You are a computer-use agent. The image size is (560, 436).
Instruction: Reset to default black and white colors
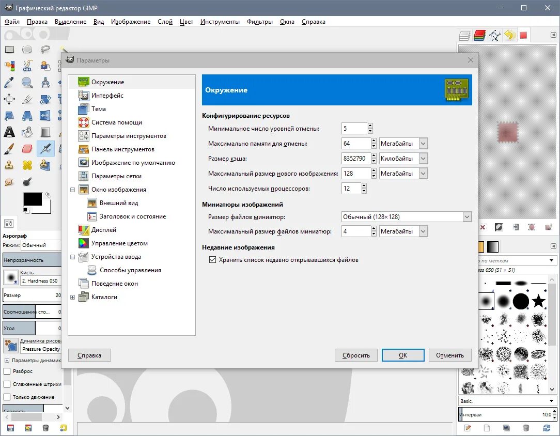pyautogui.click(x=26, y=210)
